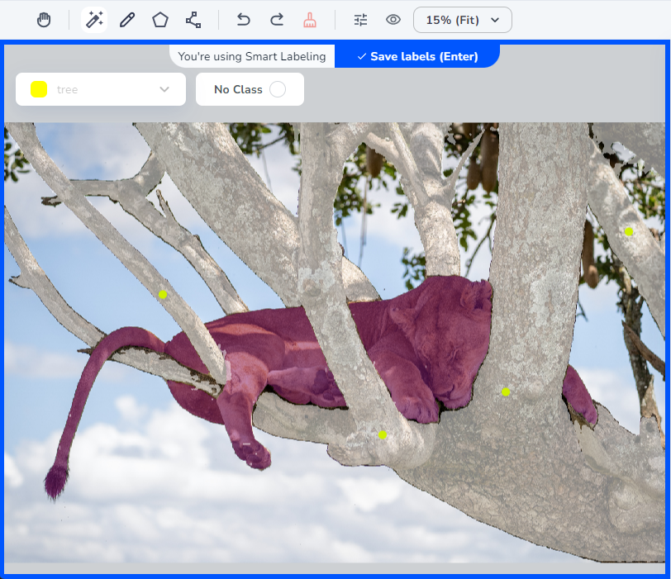
Task: Choose the Polygon shape tool
Action: pos(159,20)
